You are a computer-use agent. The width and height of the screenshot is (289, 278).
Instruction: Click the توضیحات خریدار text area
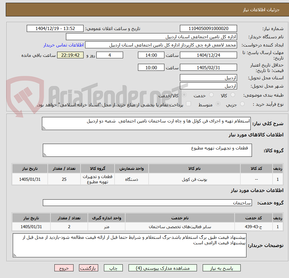pos(129,245)
